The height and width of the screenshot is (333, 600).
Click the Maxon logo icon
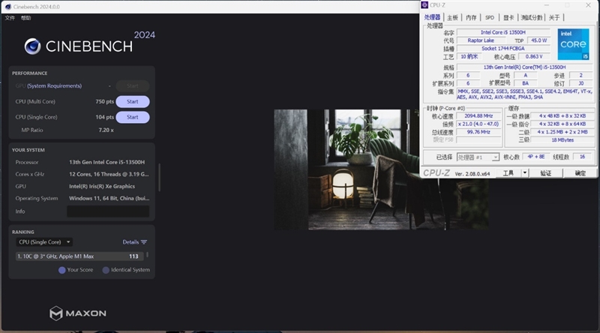(55, 313)
